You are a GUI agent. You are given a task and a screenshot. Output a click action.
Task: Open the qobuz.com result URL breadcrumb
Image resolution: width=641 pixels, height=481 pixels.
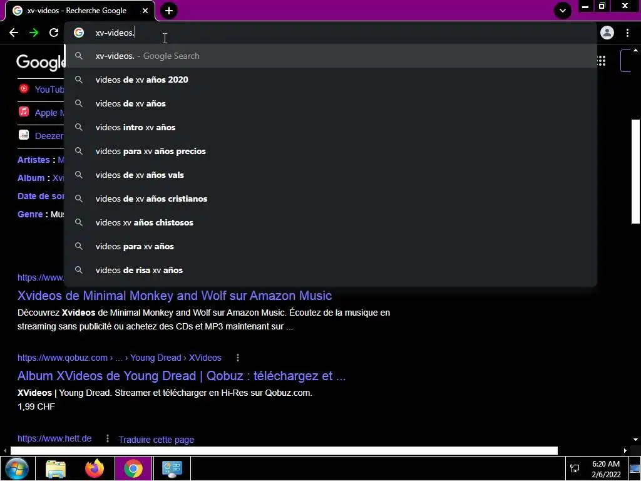point(120,358)
